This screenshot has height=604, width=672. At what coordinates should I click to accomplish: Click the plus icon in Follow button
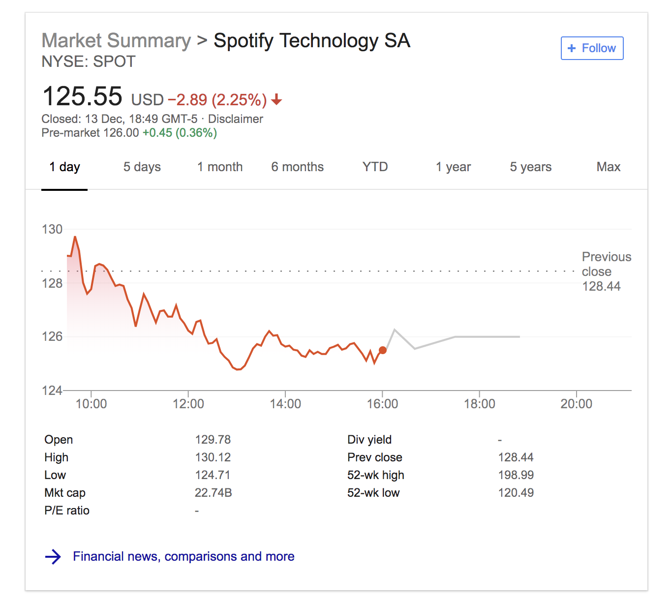[572, 48]
